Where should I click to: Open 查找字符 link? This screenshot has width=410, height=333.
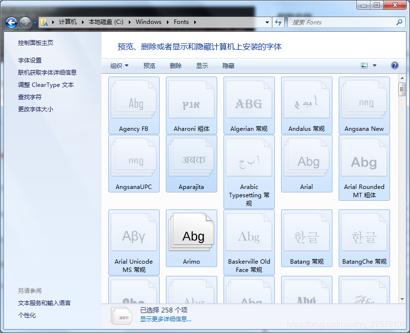(x=30, y=97)
